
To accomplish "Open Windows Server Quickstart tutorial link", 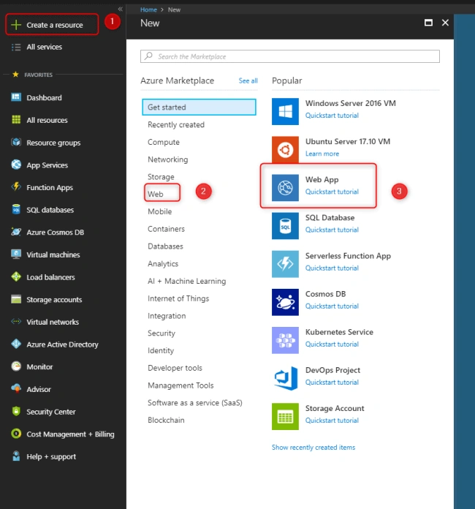I will [x=332, y=116].
